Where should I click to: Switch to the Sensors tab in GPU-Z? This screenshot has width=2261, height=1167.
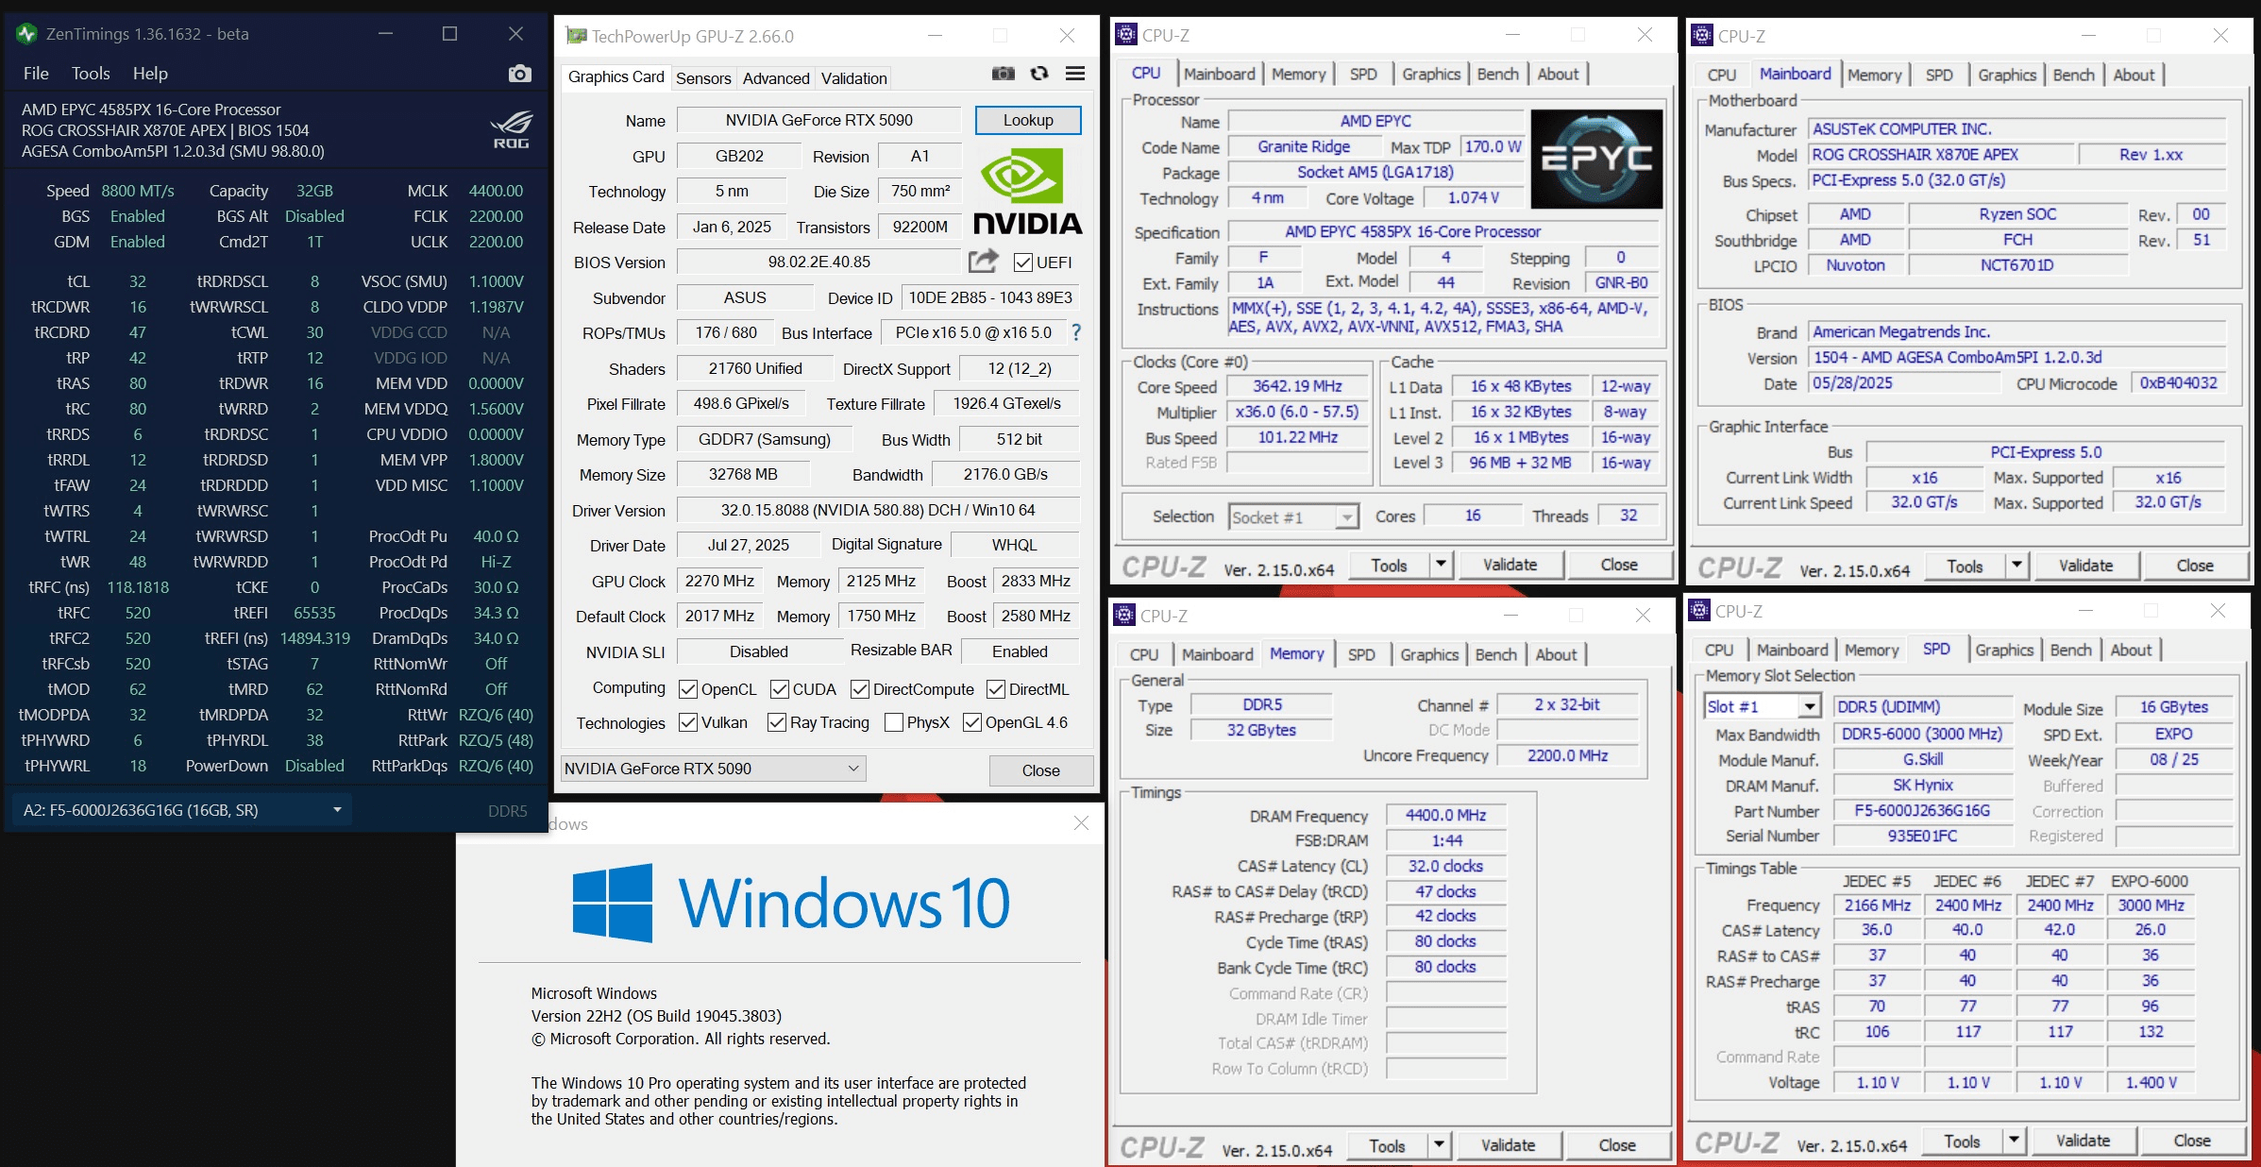click(x=703, y=78)
